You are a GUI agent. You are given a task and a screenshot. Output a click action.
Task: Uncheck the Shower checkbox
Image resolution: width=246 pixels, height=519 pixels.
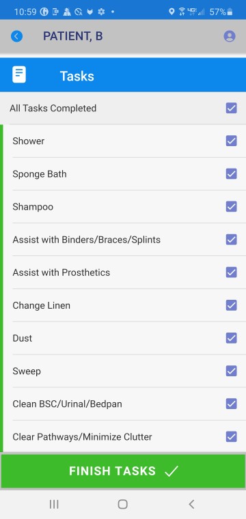tap(232, 141)
